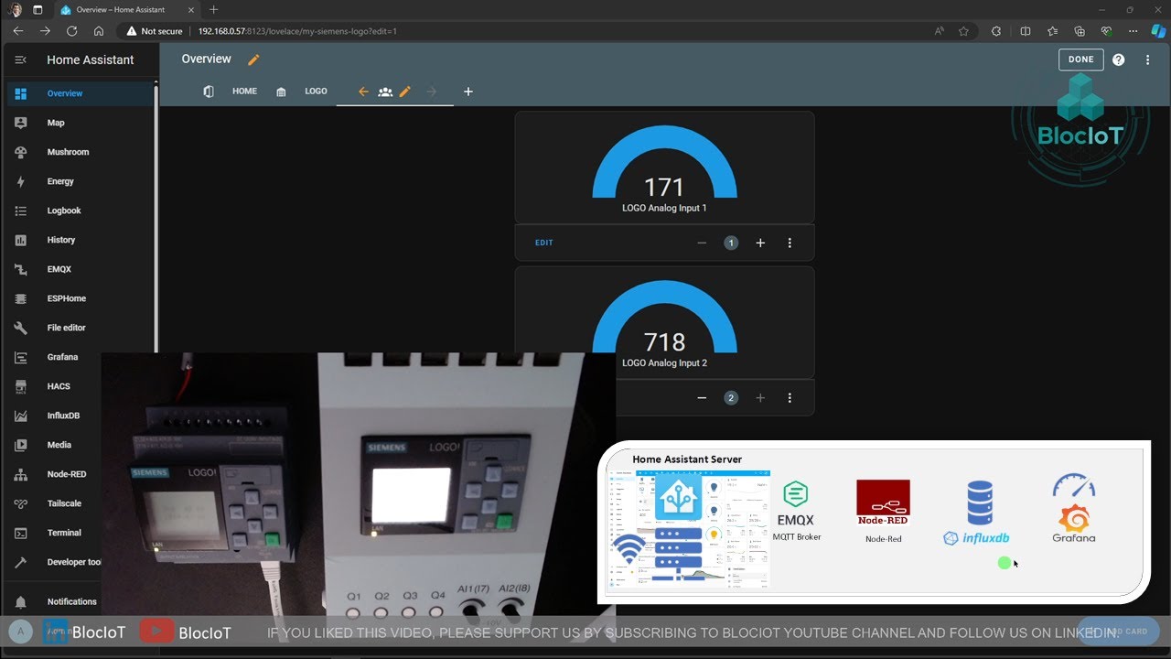Edit the LOGO Analog Input 1 card
The image size is (1171, 659).
(x=544, y=243)
